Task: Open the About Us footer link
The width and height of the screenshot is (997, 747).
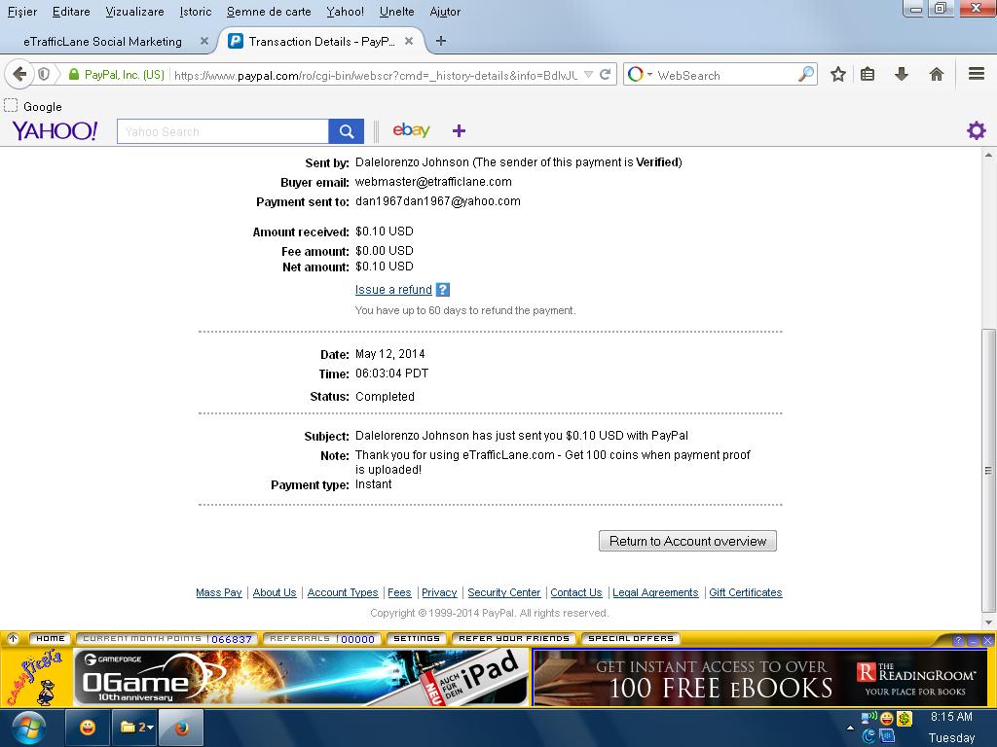Action: tap(275, 592)
